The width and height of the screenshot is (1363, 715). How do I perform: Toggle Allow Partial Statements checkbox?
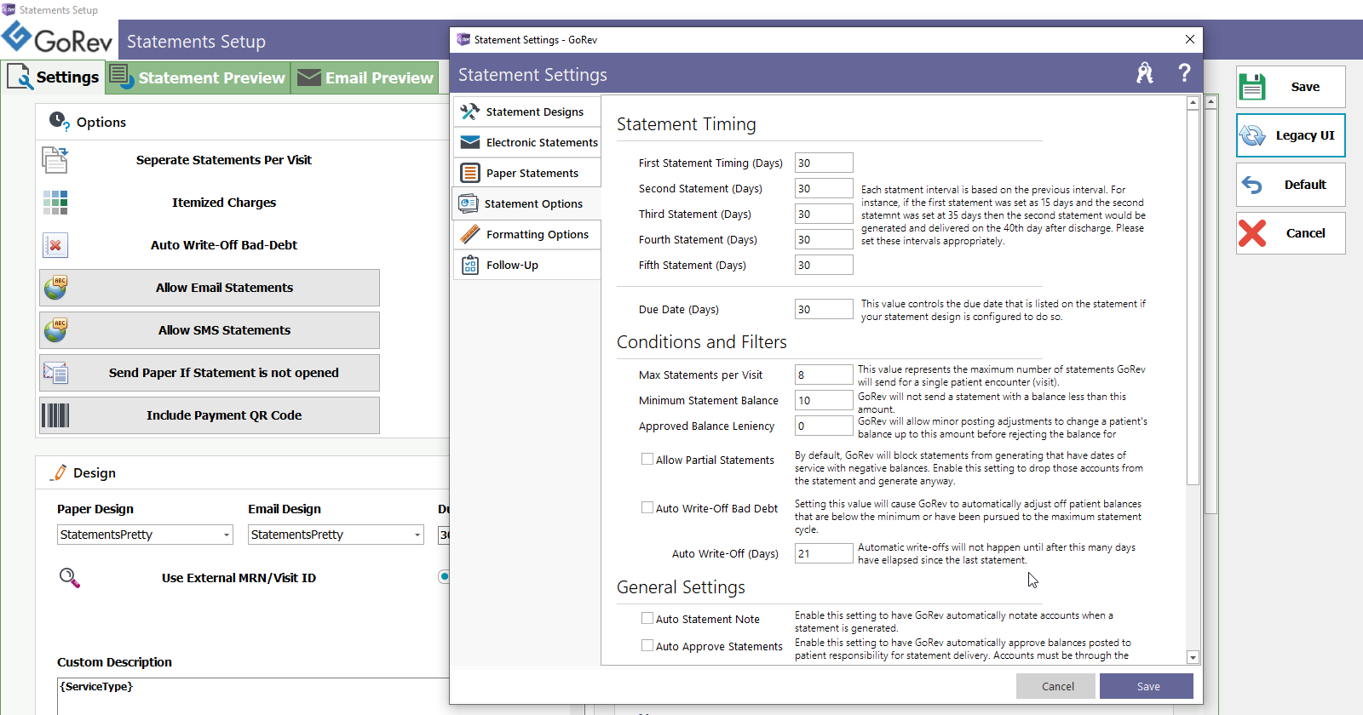(x=647, y=459)
